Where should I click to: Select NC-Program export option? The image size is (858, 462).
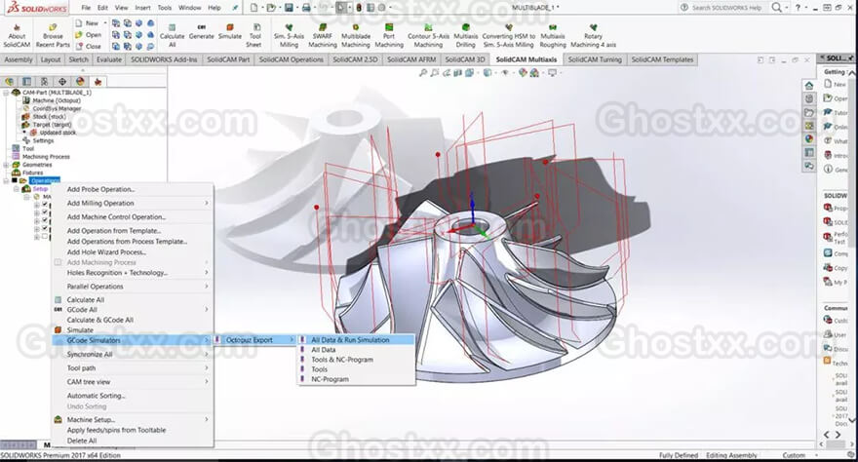[356, 379]
